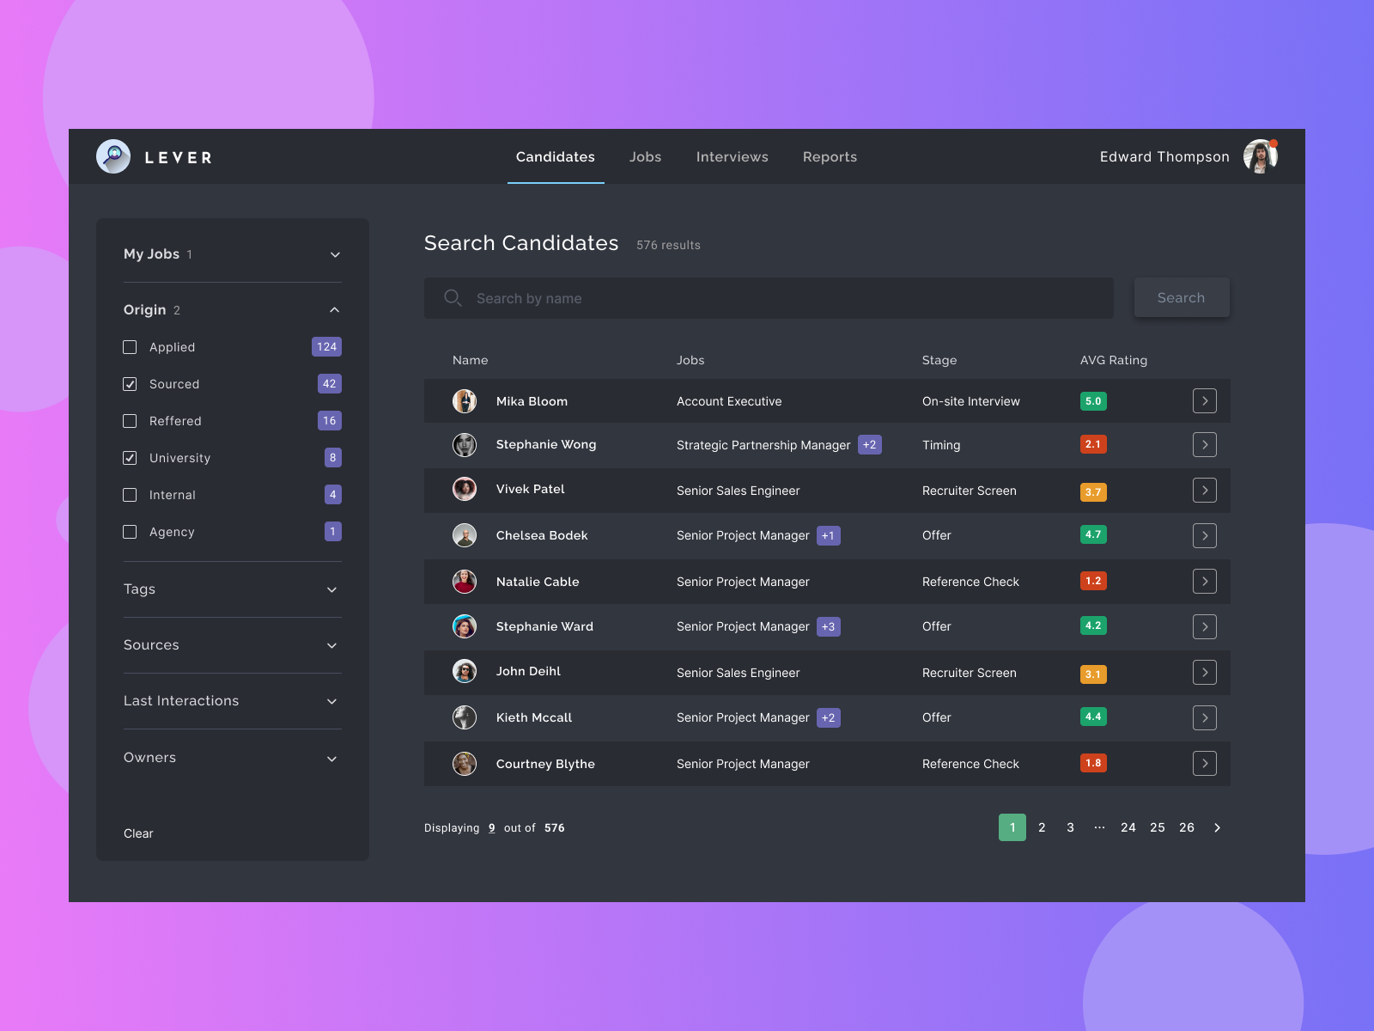The width and height of the screenshot is (1374, 1031).
Task: Switch to the Interviews tab
Action: tap(732, 156)
